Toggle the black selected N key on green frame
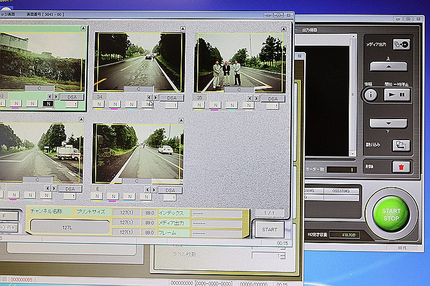Screen dimensions: 430x286 [48, 104]
